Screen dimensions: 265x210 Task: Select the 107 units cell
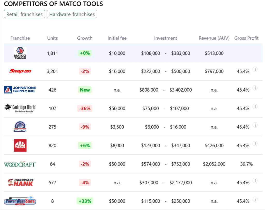[x=52, y=108]
